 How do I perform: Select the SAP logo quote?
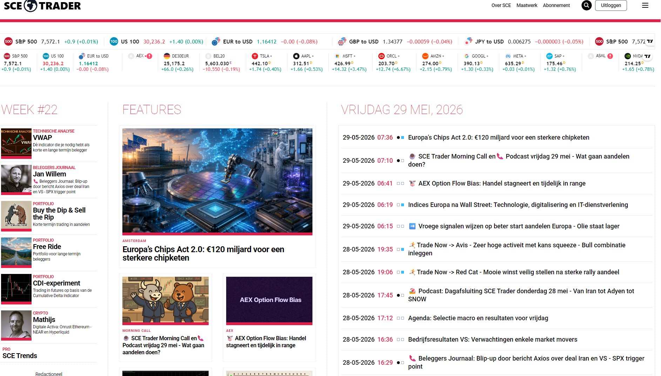click(x=549, y=56)
